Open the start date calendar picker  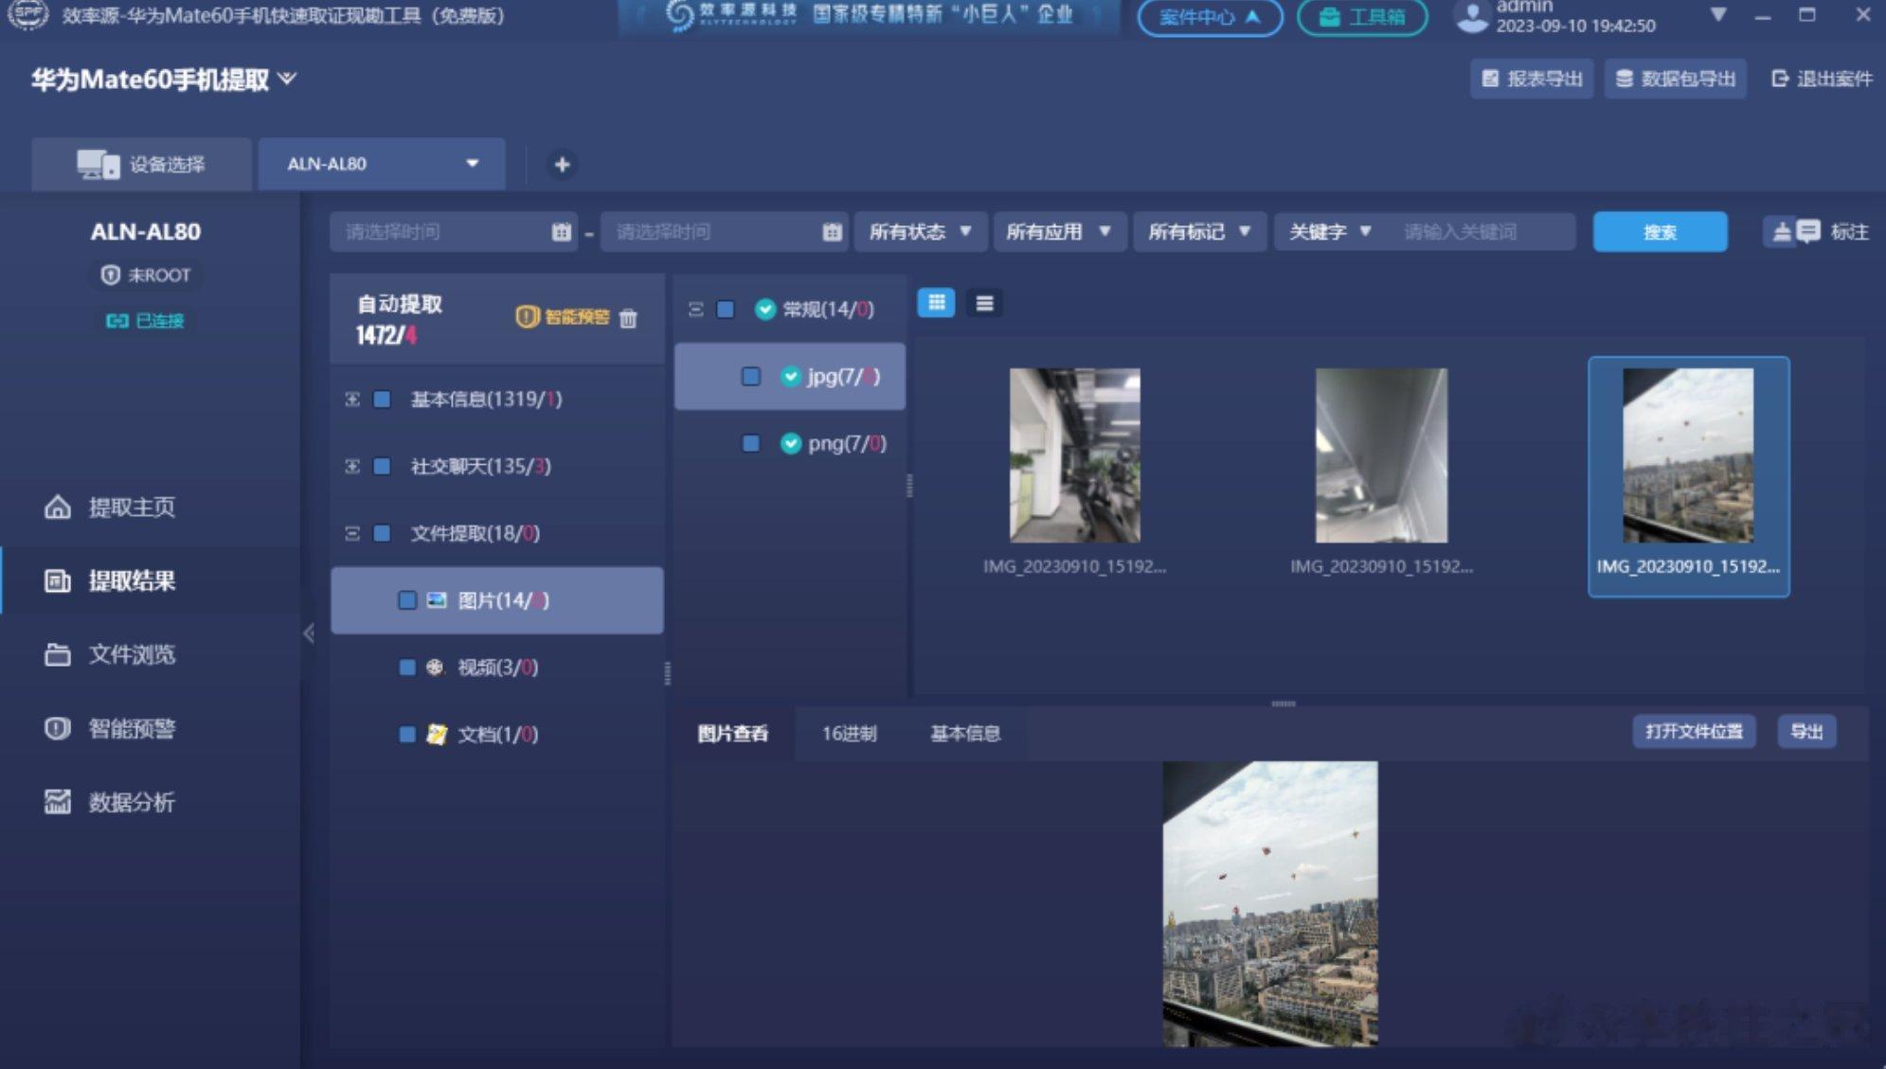(x=561, y=232)
